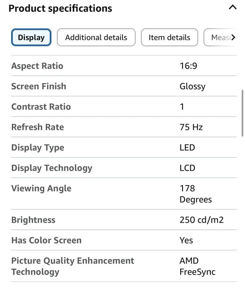This screenshot has width=245, height=288.
Task: Click the vertical scrollbar on the right
Action: tap(242, 113)
